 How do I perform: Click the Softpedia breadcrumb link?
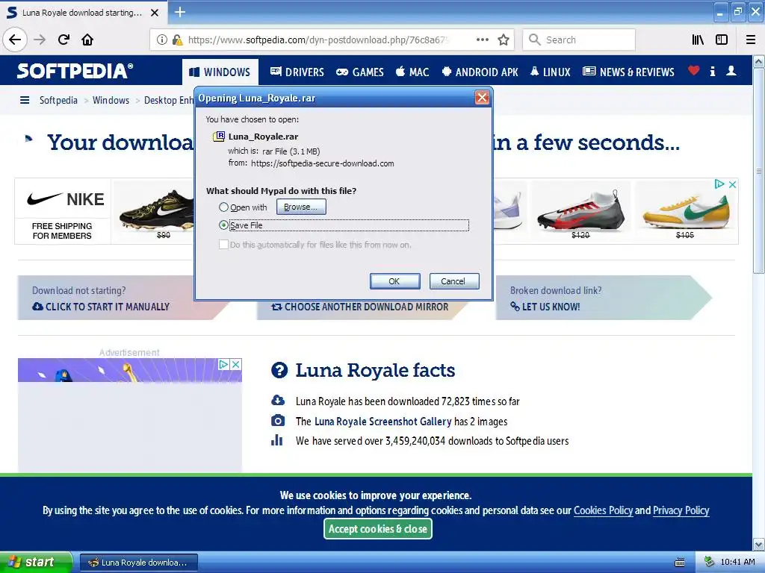(x=58, y=101)
